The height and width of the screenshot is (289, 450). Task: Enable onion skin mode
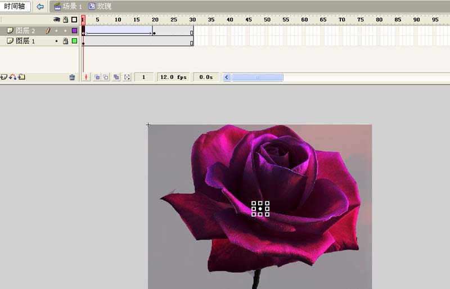97,77
